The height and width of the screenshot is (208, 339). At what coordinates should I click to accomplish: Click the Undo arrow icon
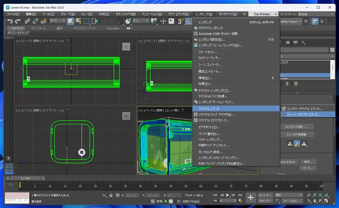pyautogui.click(x=10, y=21)
